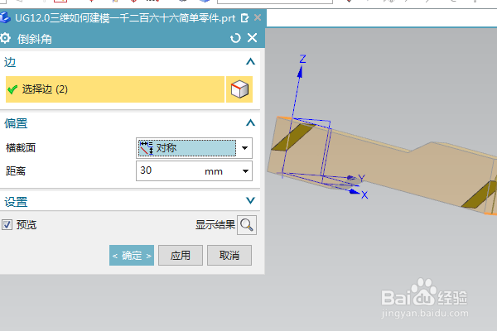Select the UG12.0 part file tab
Screen dimensions: 497x331
point(125,17)
